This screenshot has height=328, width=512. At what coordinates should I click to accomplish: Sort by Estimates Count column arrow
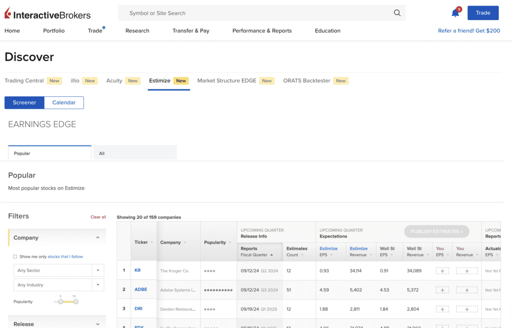click(x=302, y=255)
